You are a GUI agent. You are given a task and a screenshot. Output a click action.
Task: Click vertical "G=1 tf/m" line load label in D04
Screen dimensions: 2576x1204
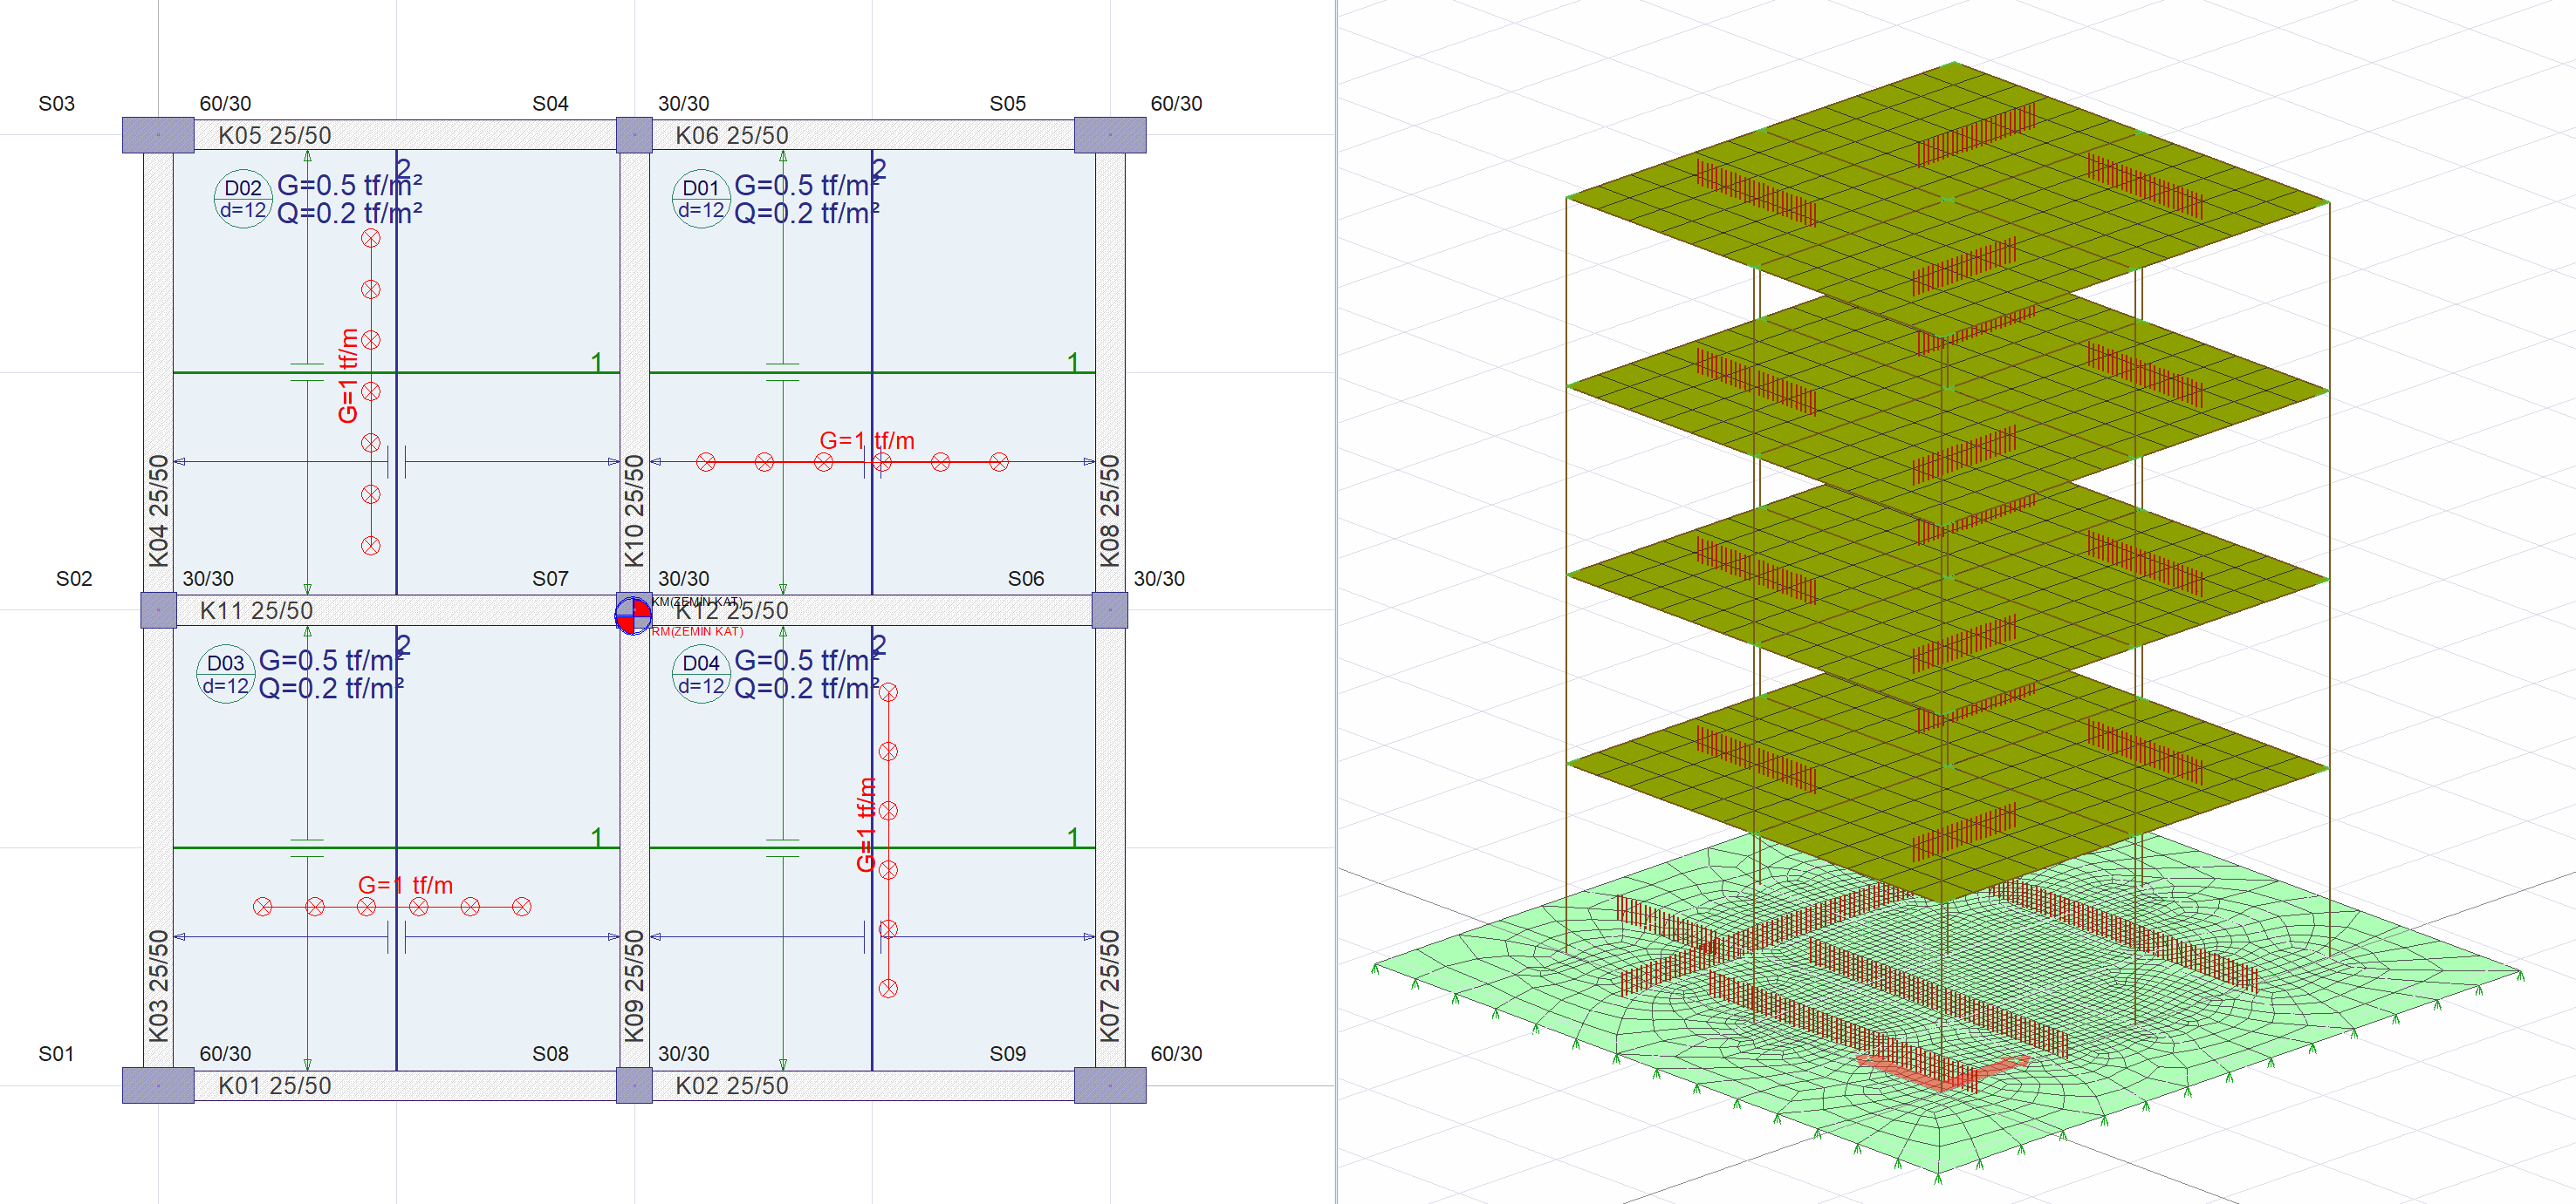click(x=866, y=824)
